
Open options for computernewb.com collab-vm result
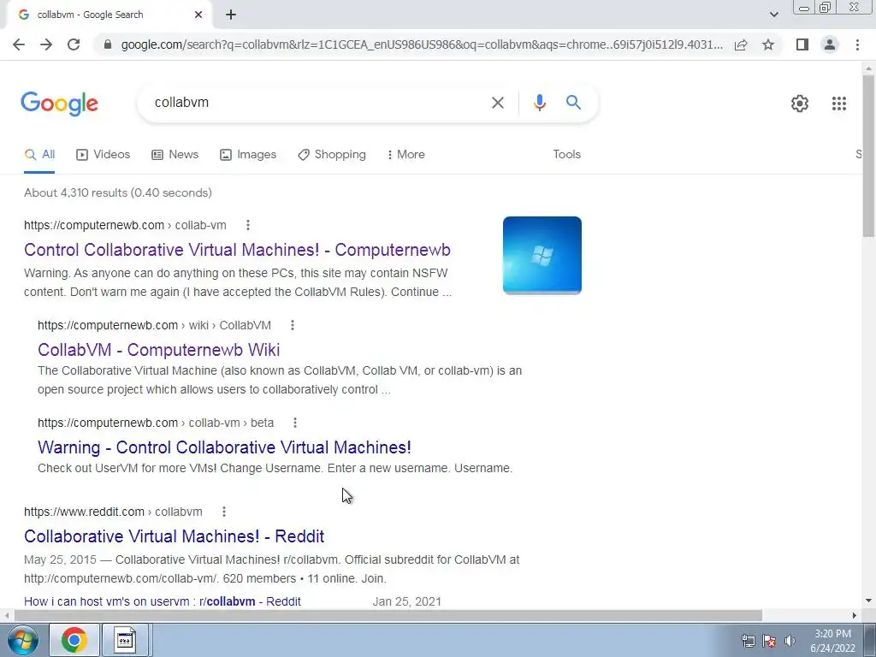(x=247, y=225)
